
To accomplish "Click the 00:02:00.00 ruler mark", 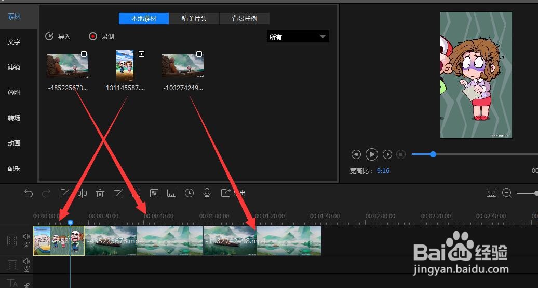I will [x=380, y=216].
